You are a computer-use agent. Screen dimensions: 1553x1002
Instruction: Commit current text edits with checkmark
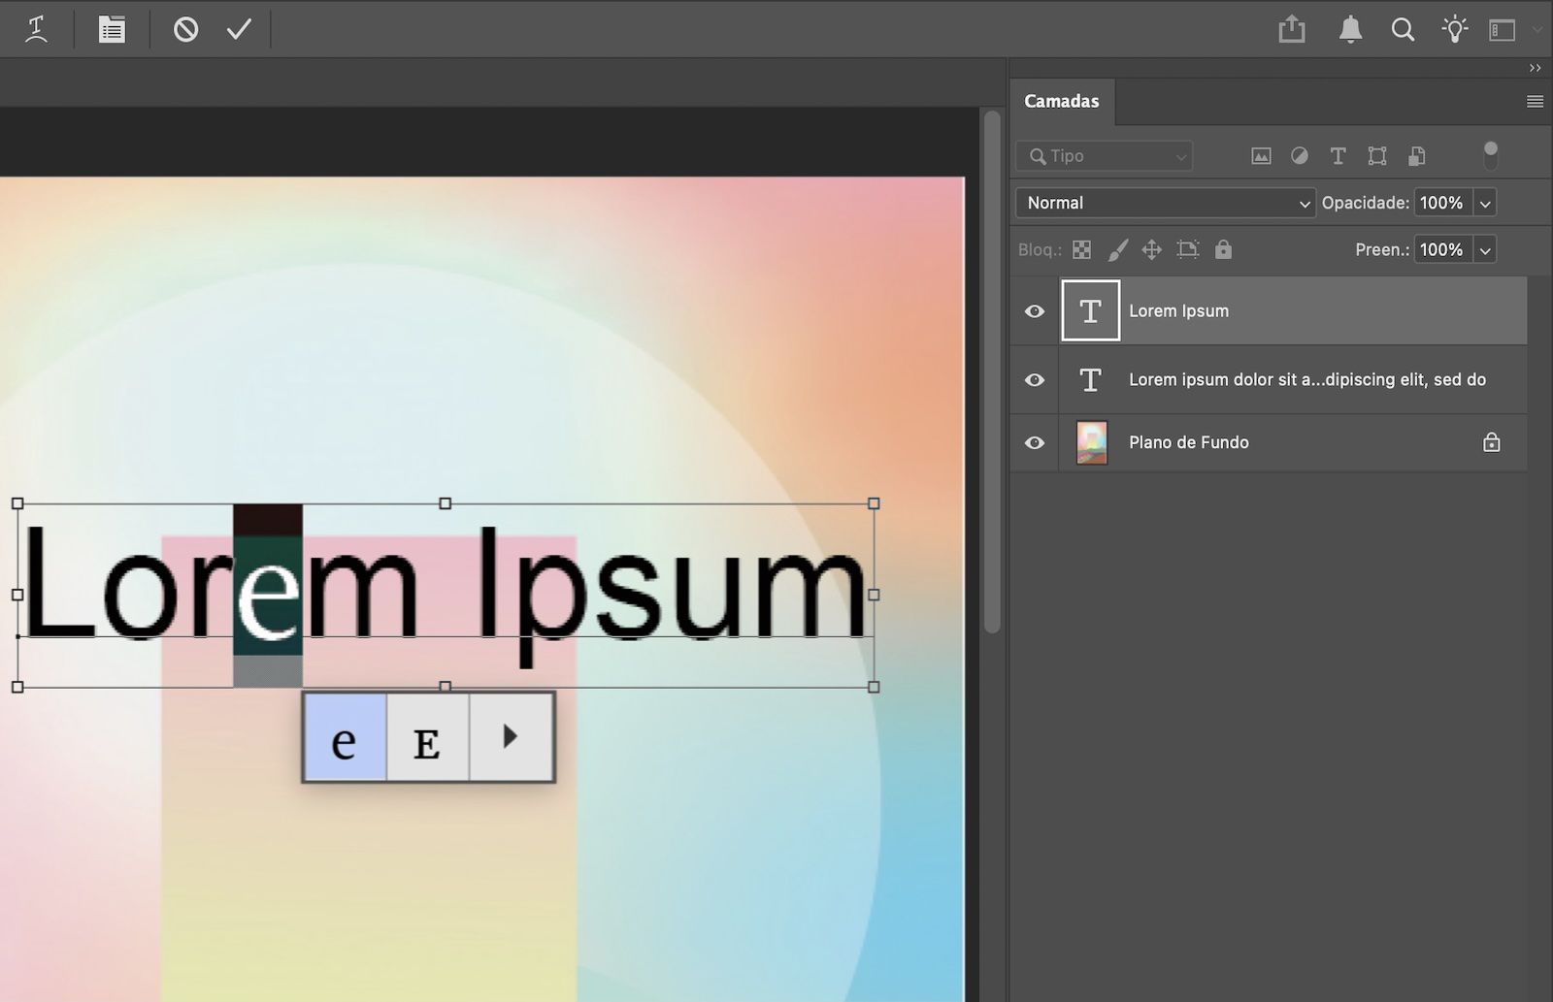(x=239, y=29)
